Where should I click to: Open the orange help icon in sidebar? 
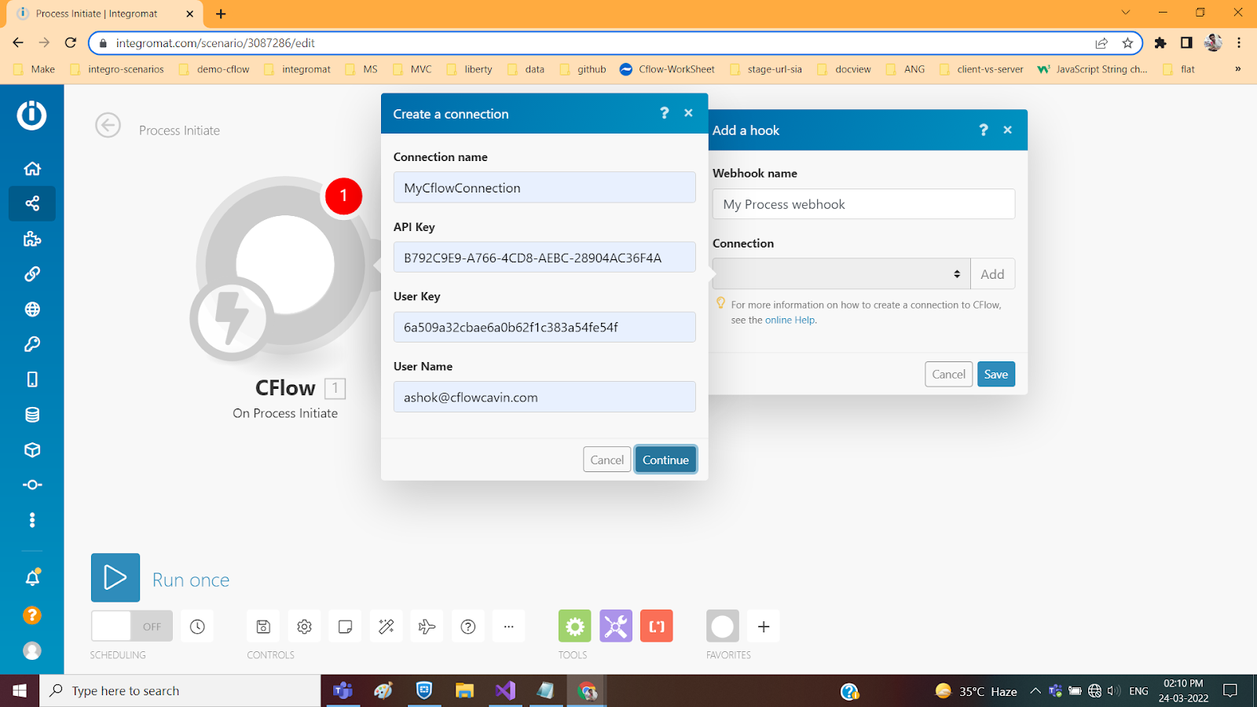click(x=32, y=615)
